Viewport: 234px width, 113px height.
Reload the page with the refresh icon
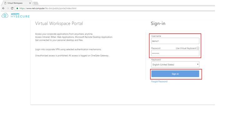[x=12, y=8]
